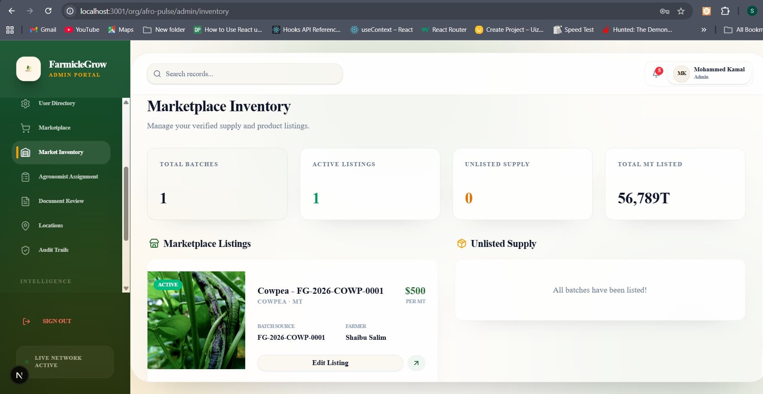Click the Unlisted Supply stat card
Viewport: 763px width, 394px height.
click(523, 184)
